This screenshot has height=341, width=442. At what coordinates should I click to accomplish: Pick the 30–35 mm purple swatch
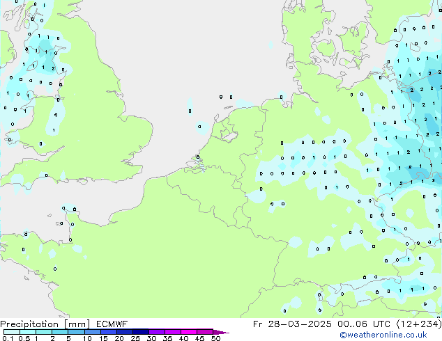coord(156,332)
